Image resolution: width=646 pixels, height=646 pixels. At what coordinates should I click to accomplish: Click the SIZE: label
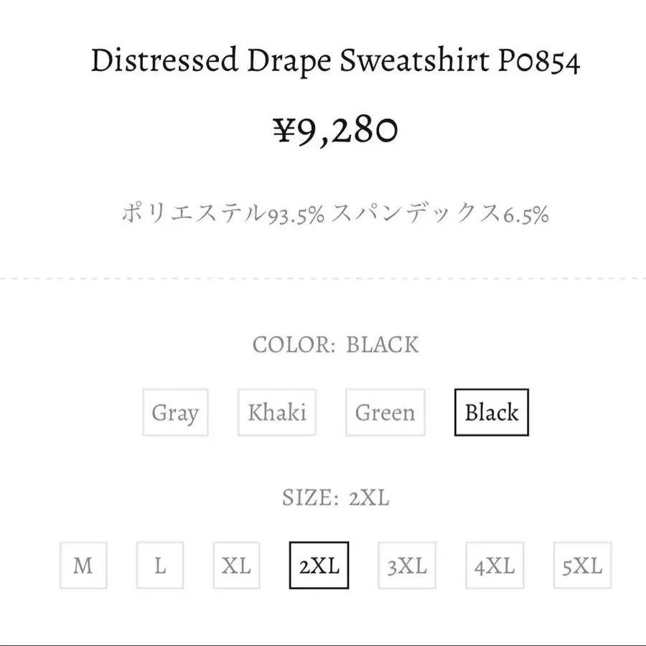pos(310,497)
